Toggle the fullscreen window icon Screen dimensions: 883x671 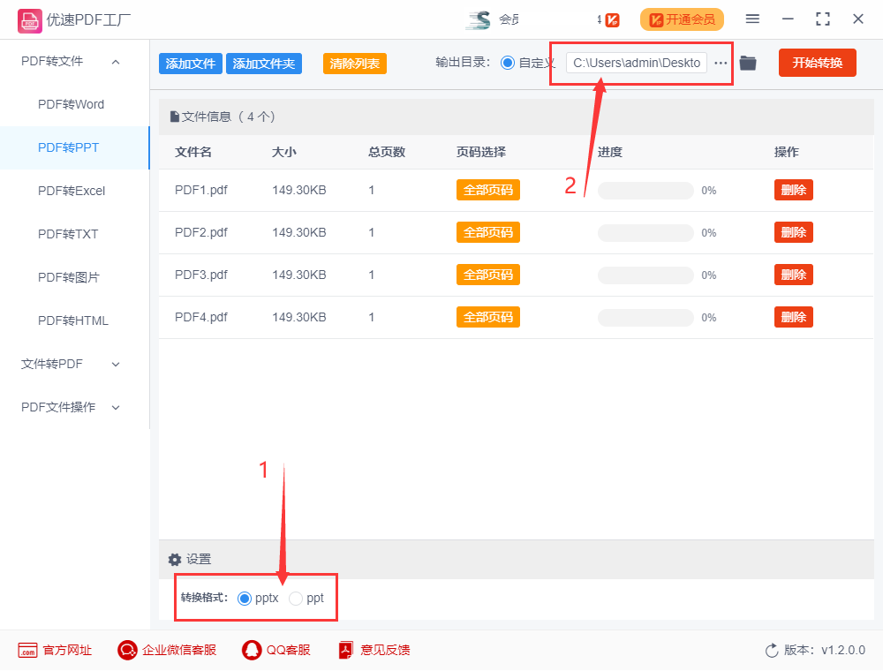pyautogui.click(x=823, y=19)
